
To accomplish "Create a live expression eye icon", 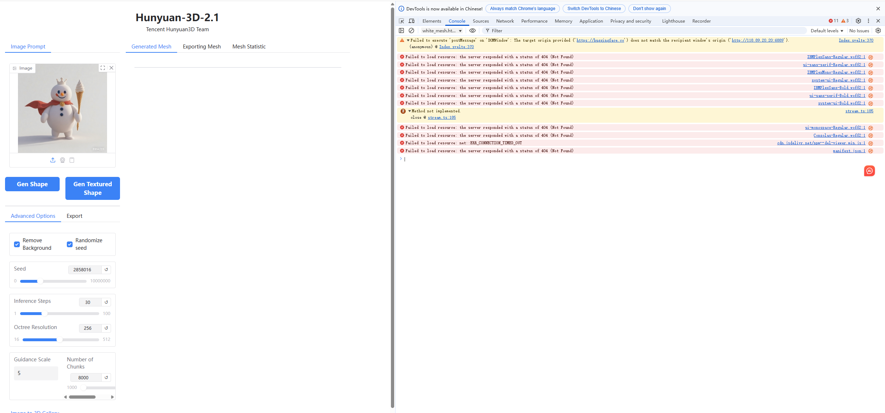I will click(473, 31).
